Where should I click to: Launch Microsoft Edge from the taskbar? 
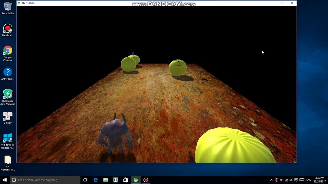96,180
